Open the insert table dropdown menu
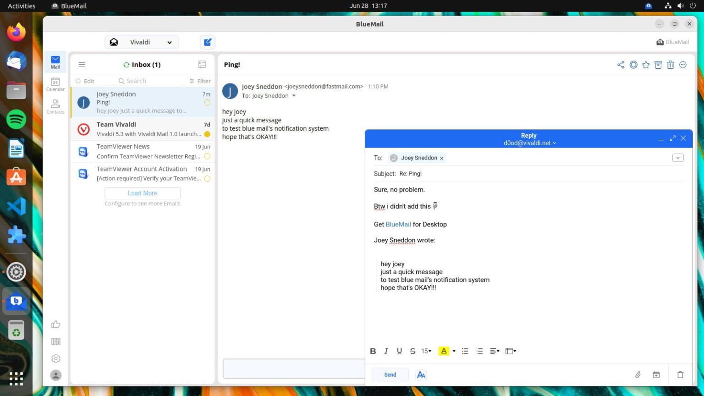Screen dimensions: 704x396 pyautogui.click(x=511, y=351)
